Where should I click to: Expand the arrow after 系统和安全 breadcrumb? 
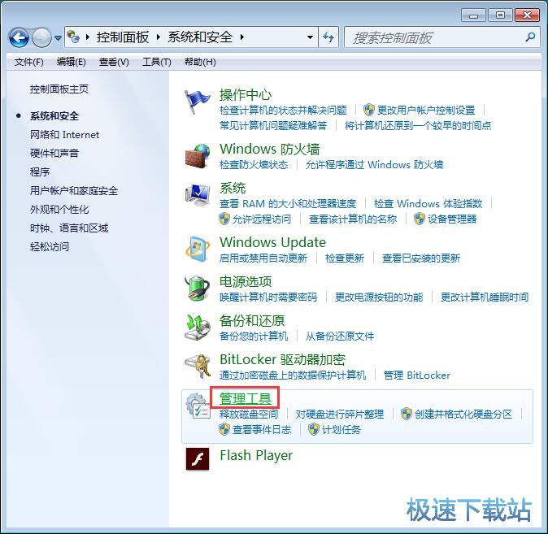click(242, 37)
